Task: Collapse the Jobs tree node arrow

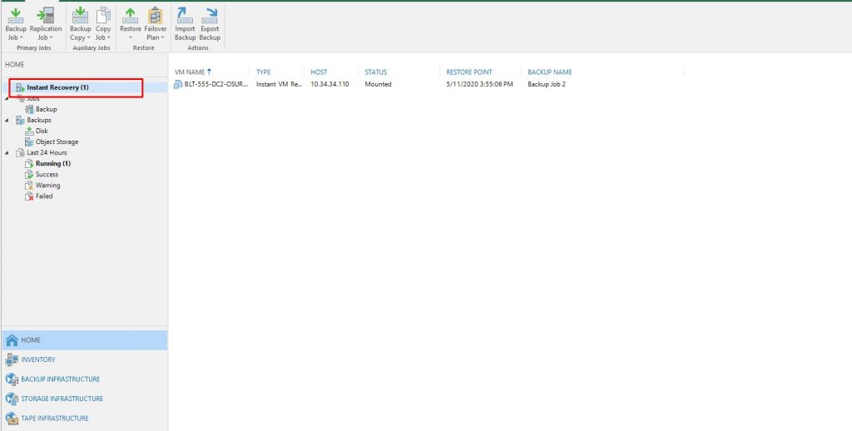Action: (x=7, y=98)
